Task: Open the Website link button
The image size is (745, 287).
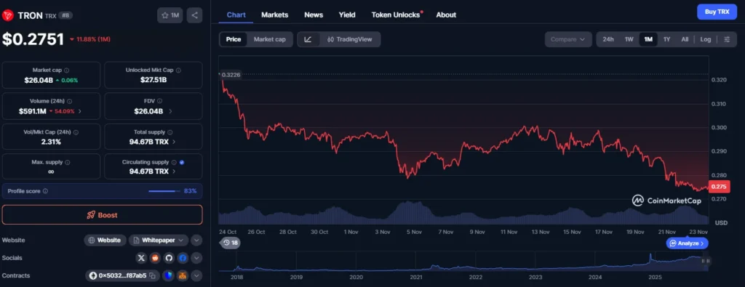Action: point(105,240)
